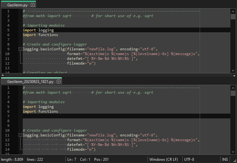Image resolution: width=237 pixels, height=163 pixels.
Task: Click scroll-up arrow of bottom editor scrollbar
Action: click(233, 88)
